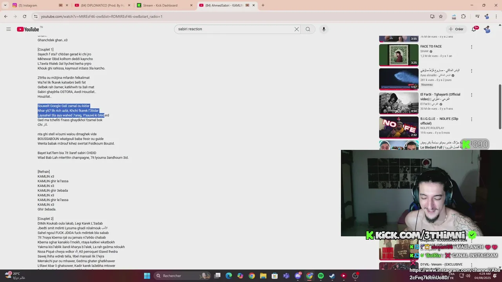
Task: Go back with browser back arrow
Action: point(5,16)
